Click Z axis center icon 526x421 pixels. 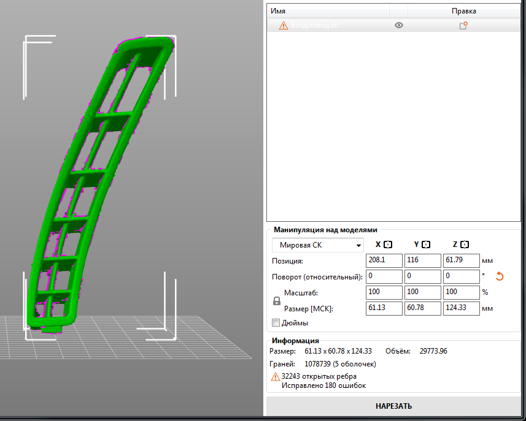pyautogui.click(x=465, y=245)
